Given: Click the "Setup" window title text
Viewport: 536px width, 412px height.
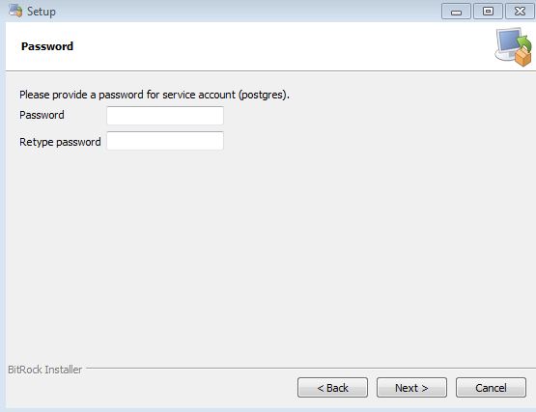Looking at the screenshot, I should point(41,12).
